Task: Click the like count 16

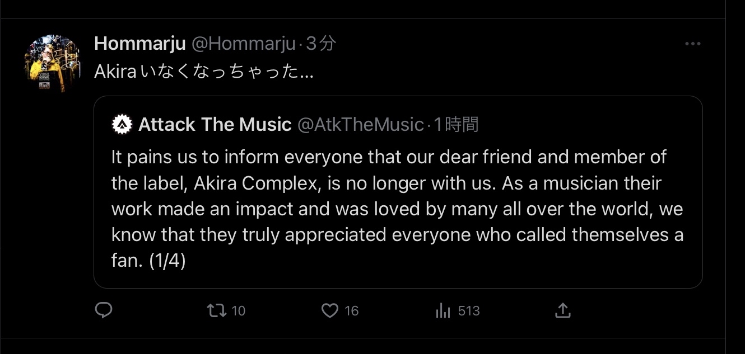Action: click(x=352, y=311)
